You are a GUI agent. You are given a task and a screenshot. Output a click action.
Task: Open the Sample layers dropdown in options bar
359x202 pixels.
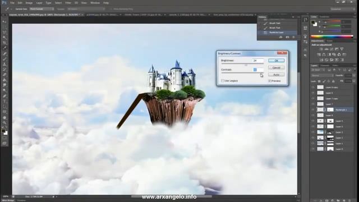(x=86, y=9)
